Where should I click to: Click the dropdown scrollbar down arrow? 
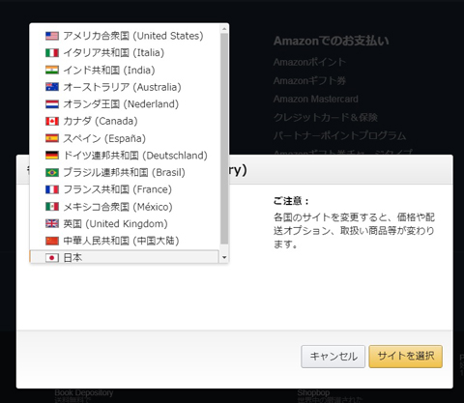click(224, 257)
